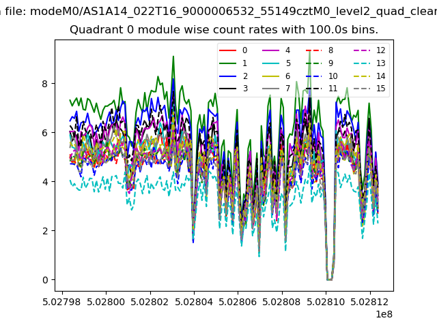The height and width of the screenshot is (327, 437).
Task: Click the black solid legend line for module 3
Action: pos(229,89)
